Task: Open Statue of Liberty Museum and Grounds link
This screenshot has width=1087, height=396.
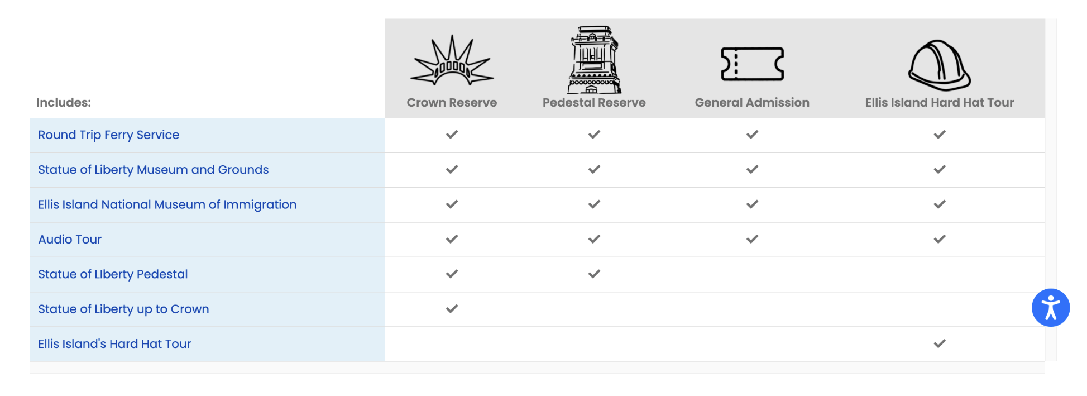Action: [154, 170]
